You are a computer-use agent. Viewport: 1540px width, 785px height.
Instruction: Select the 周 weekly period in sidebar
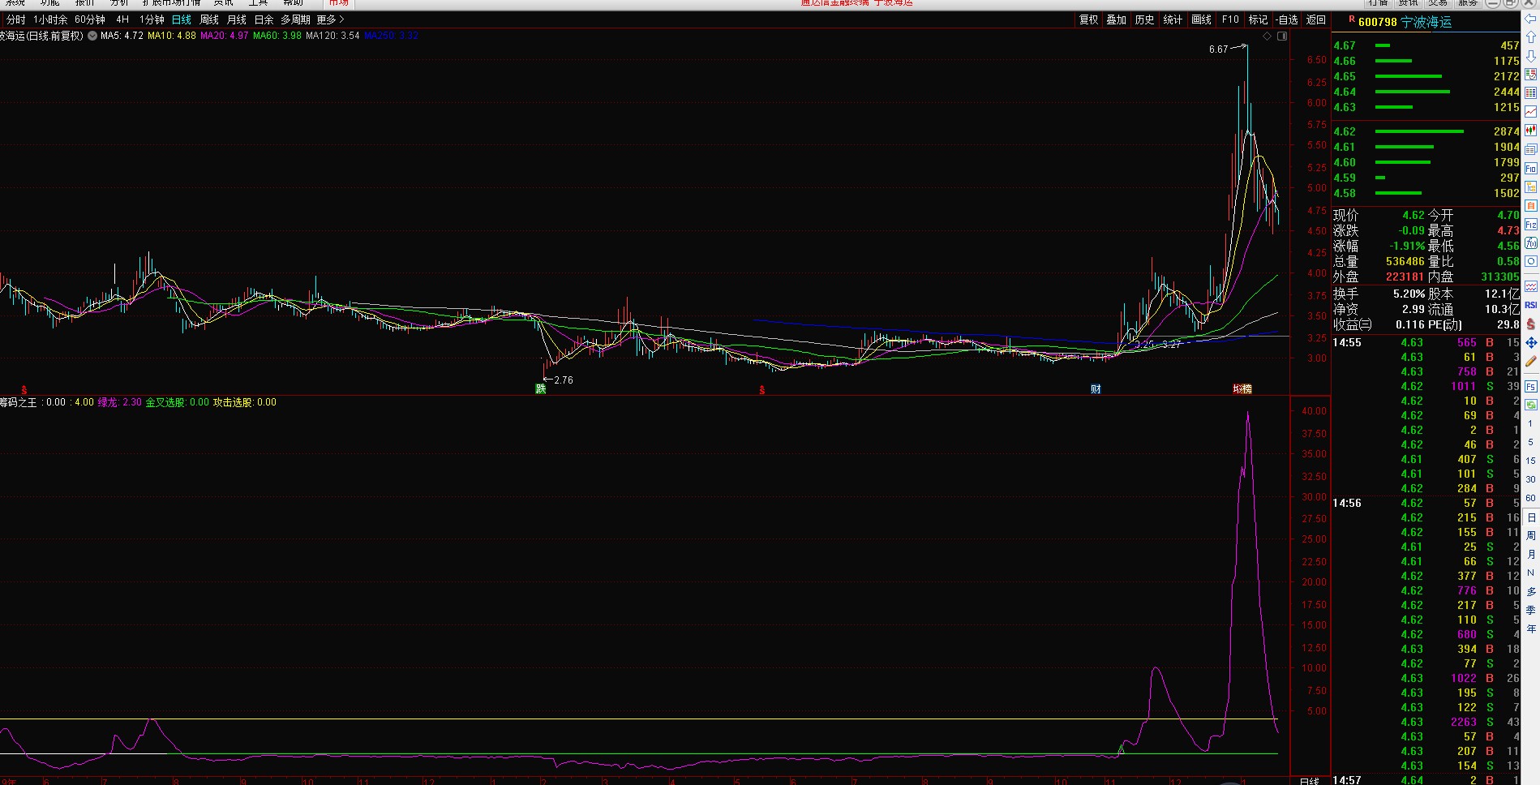(1531, 535)
